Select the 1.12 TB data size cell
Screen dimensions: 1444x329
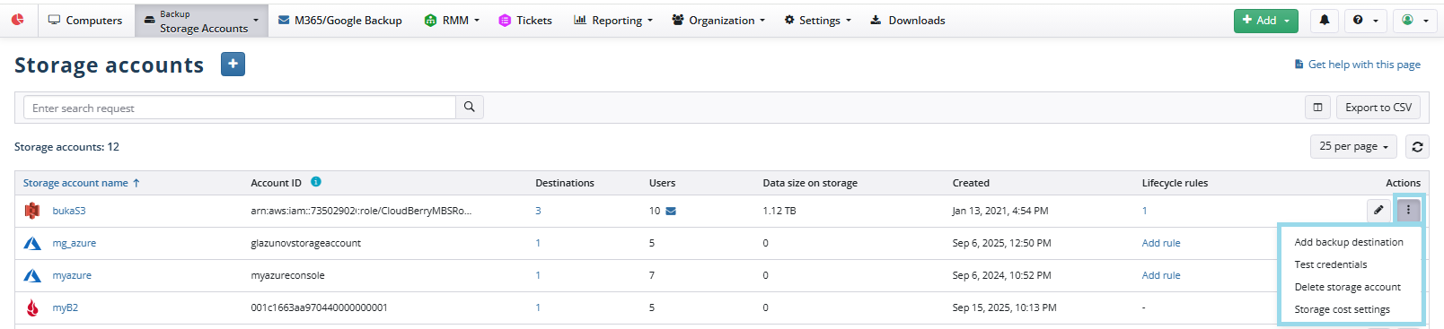pyautogui.click(x=779, y=211)
